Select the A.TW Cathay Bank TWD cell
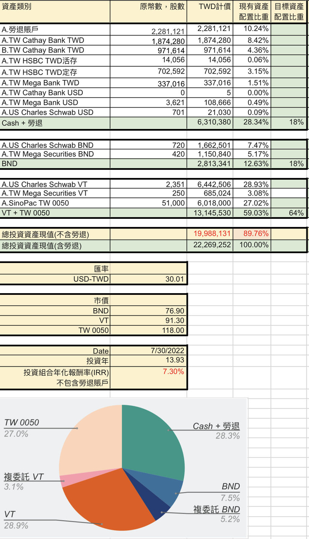 55,40
